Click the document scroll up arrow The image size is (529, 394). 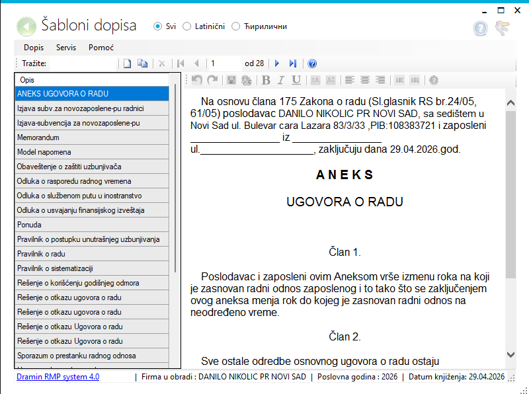coord(510,102)
